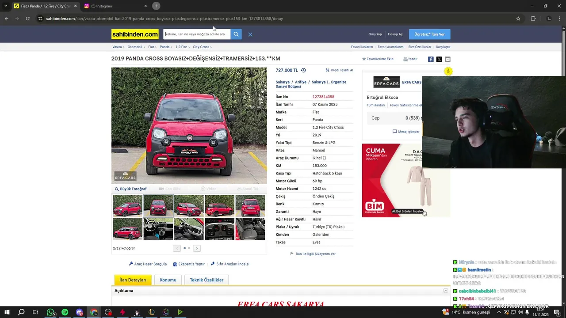Image resolution: width=566 pixels, height=318 pixels.
Task: Open Favori Aramalarım menu item
Action: 390,47
